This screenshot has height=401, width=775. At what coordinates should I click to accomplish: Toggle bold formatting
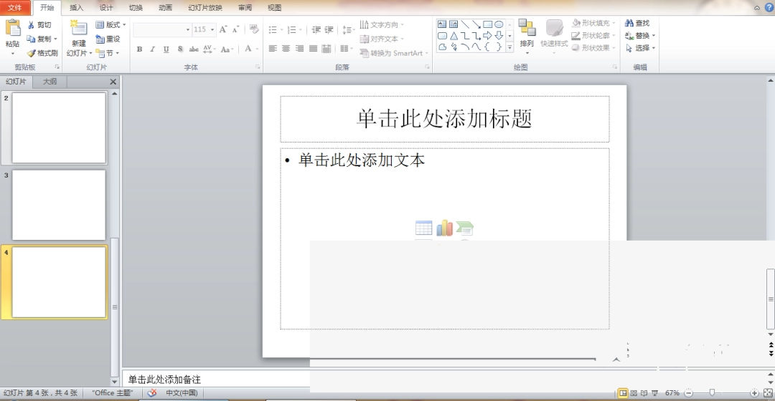pyautogui.click(x=139, y=49)
